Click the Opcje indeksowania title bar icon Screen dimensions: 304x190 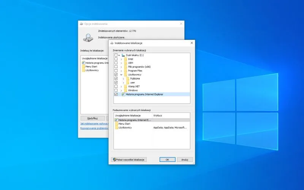[81, 24]
